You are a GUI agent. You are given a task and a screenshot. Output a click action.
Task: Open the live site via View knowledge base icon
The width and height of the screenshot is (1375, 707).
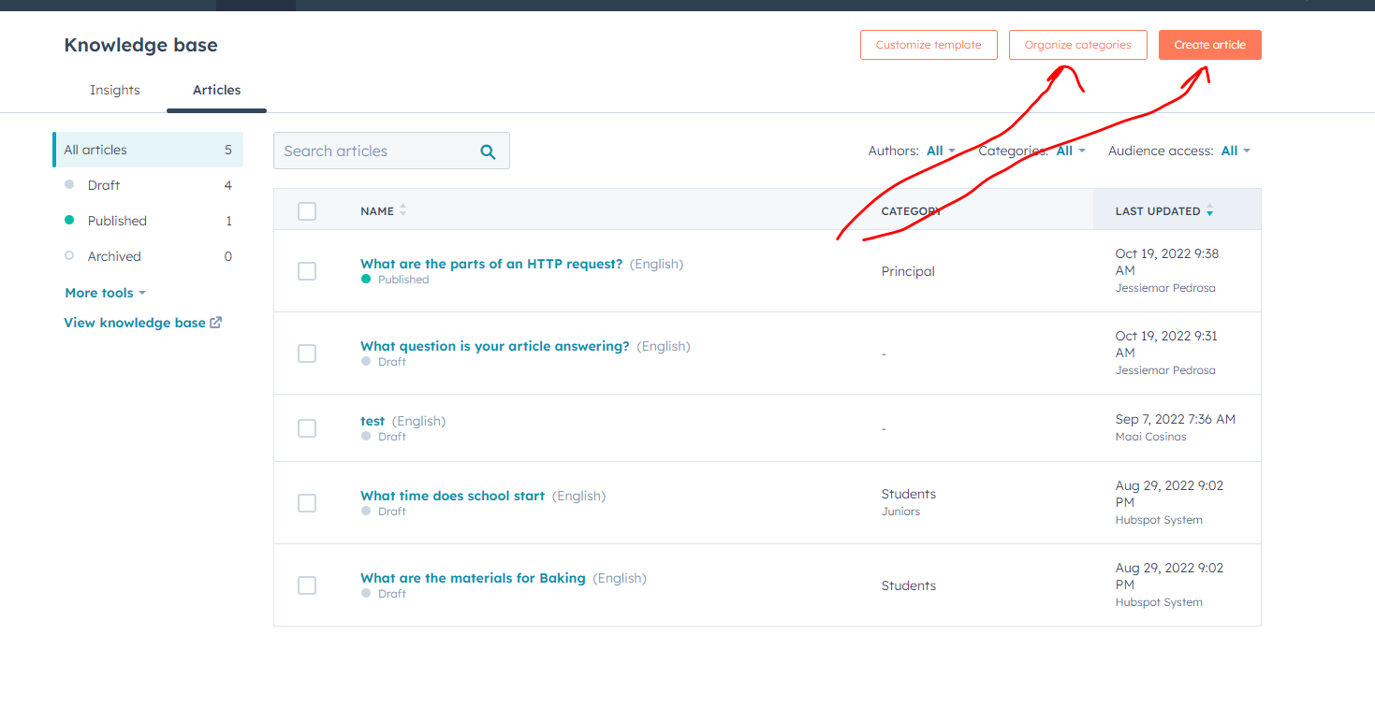coord(215,322)
